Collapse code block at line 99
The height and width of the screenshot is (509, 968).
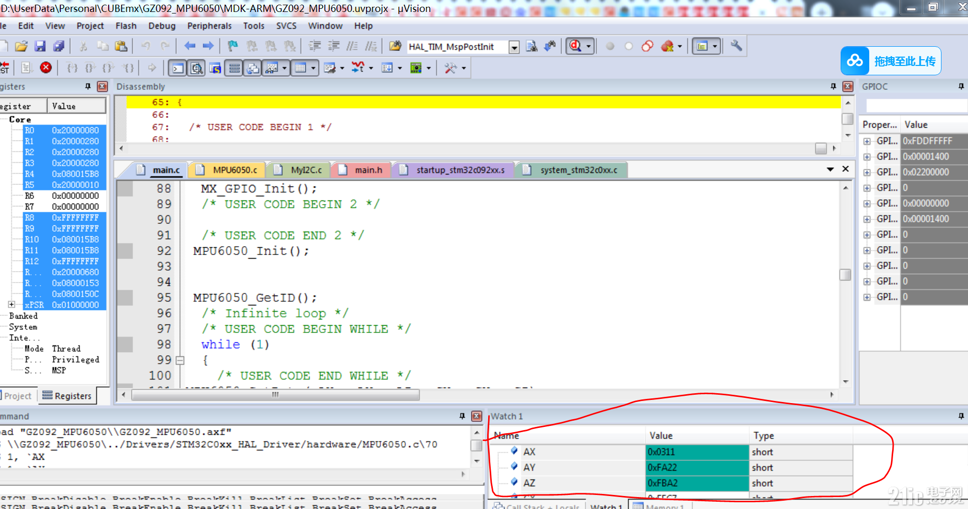180,360
